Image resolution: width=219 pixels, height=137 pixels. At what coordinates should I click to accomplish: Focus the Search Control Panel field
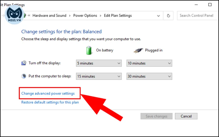(x=198, y=16)
